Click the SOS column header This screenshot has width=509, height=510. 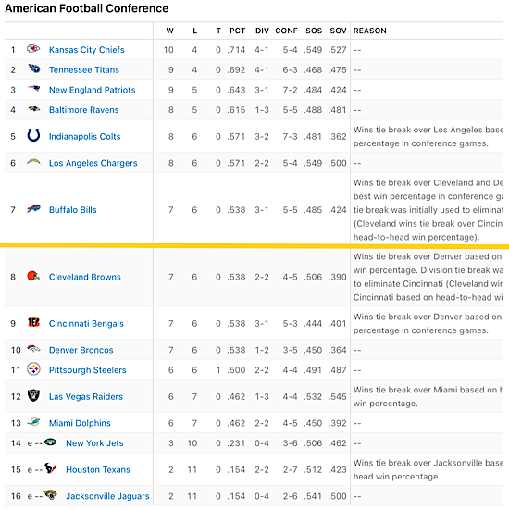[314, 31]
